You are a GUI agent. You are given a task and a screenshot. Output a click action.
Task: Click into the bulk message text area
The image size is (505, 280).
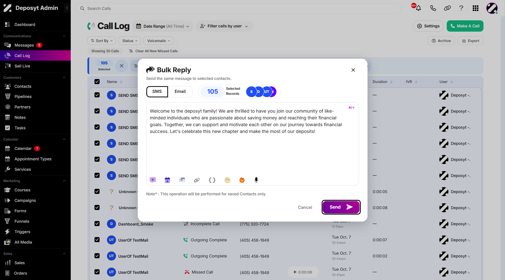[x=252, y=144]
